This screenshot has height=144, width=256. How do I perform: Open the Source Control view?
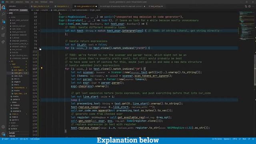3,21
